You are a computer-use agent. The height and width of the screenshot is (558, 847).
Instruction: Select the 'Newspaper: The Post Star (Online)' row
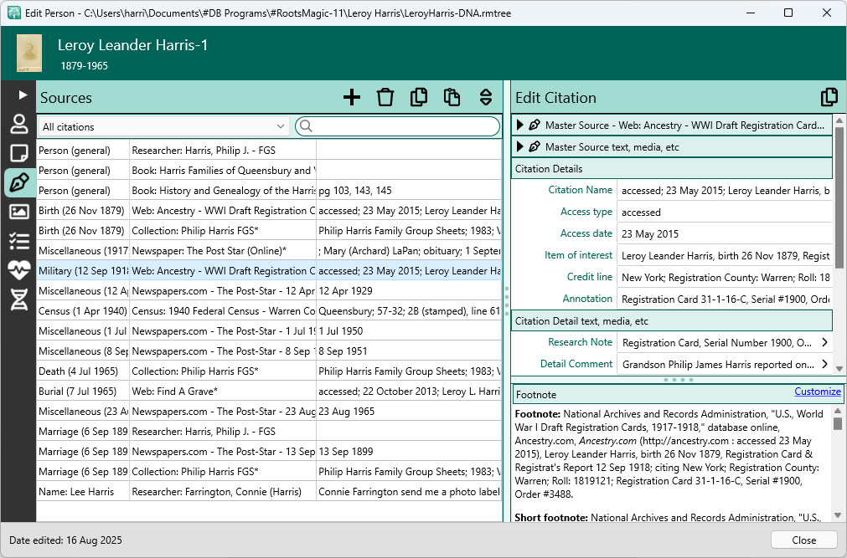tap(269, 251)
